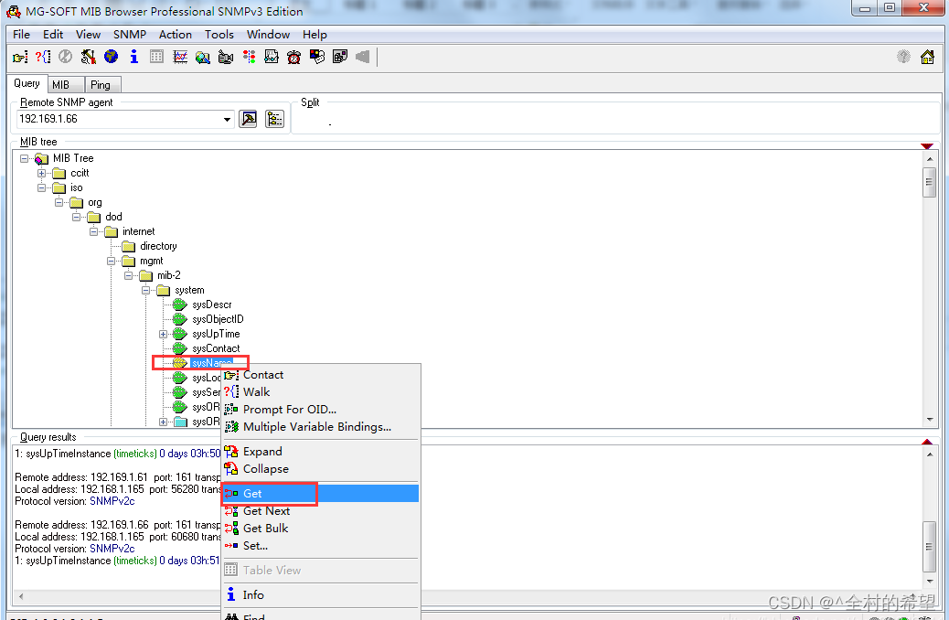
Task: Select sysObjectID in the MIB tree
Action: [218, 319]
